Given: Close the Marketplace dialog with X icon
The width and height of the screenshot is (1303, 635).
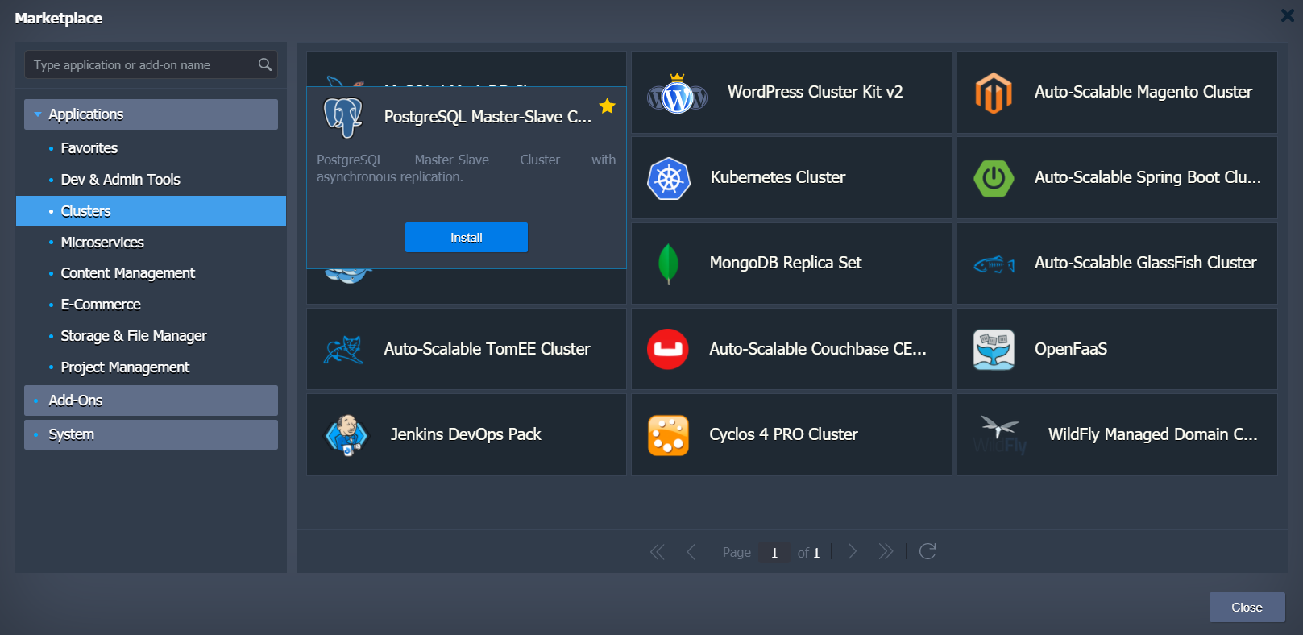Looking at the screenshot, I should [x=1288, y=15].
